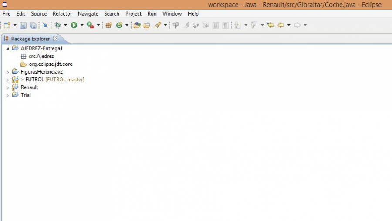Image resolution: width=392 pixels, height=221 pixels.
Task: Expand the FigurasHerenciav2 project
Action: pyautogui.click(x=7, y=72)
